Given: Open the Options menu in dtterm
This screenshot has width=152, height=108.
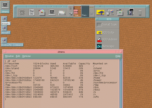Looking at the screenshot, I should tap(26, 56).
